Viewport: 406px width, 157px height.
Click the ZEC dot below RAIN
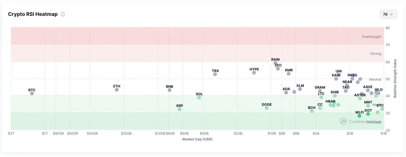click(x=278, y=69)
